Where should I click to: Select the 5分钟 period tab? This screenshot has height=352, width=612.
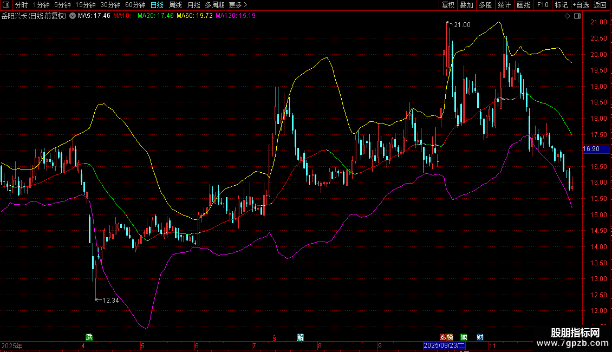pos(62,5)
